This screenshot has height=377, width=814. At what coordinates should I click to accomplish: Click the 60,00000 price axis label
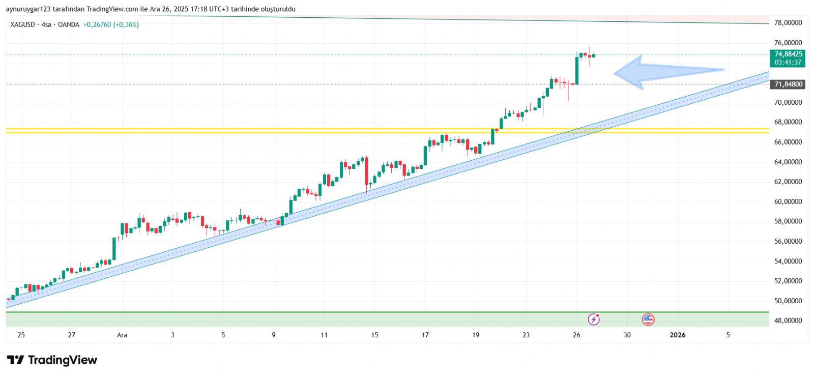788,201
